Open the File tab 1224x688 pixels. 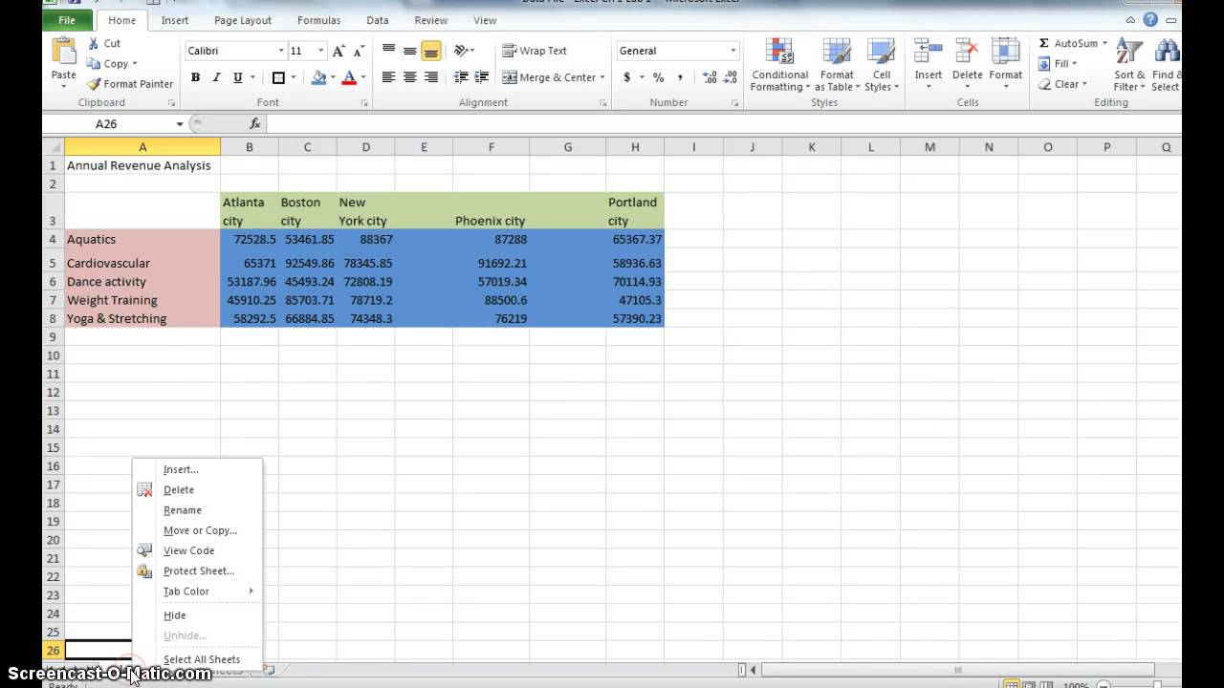coord(67,20)
